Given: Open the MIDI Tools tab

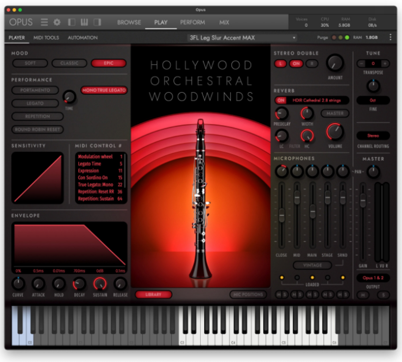Looking at the screenshot, I should click(46, 38).
